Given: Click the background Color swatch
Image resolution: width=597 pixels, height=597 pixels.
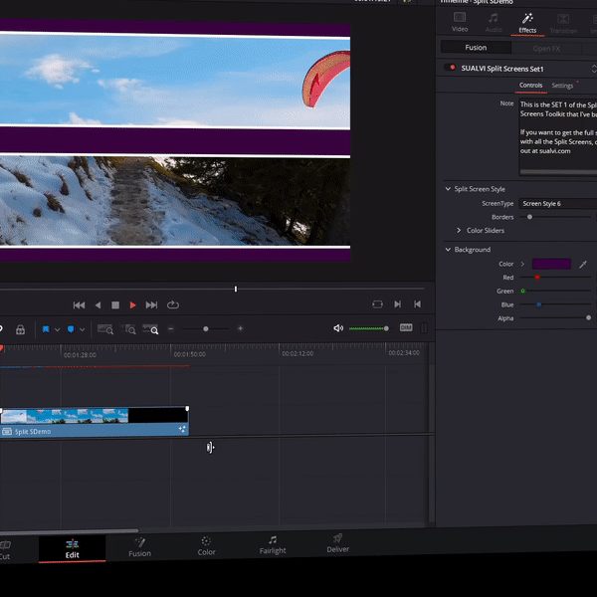Looking at the screenshot, I should click(551, 264).
